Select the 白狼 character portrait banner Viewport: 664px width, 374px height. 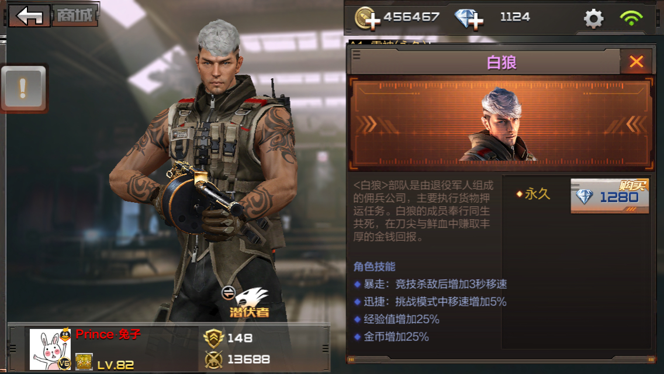[500, 124]
